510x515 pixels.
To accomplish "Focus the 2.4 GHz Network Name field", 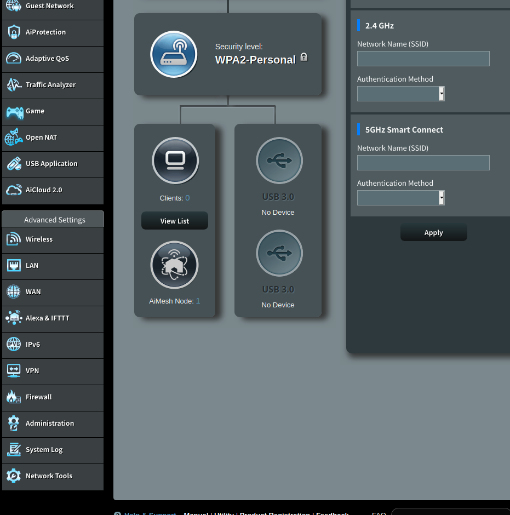I will point(423,59).
